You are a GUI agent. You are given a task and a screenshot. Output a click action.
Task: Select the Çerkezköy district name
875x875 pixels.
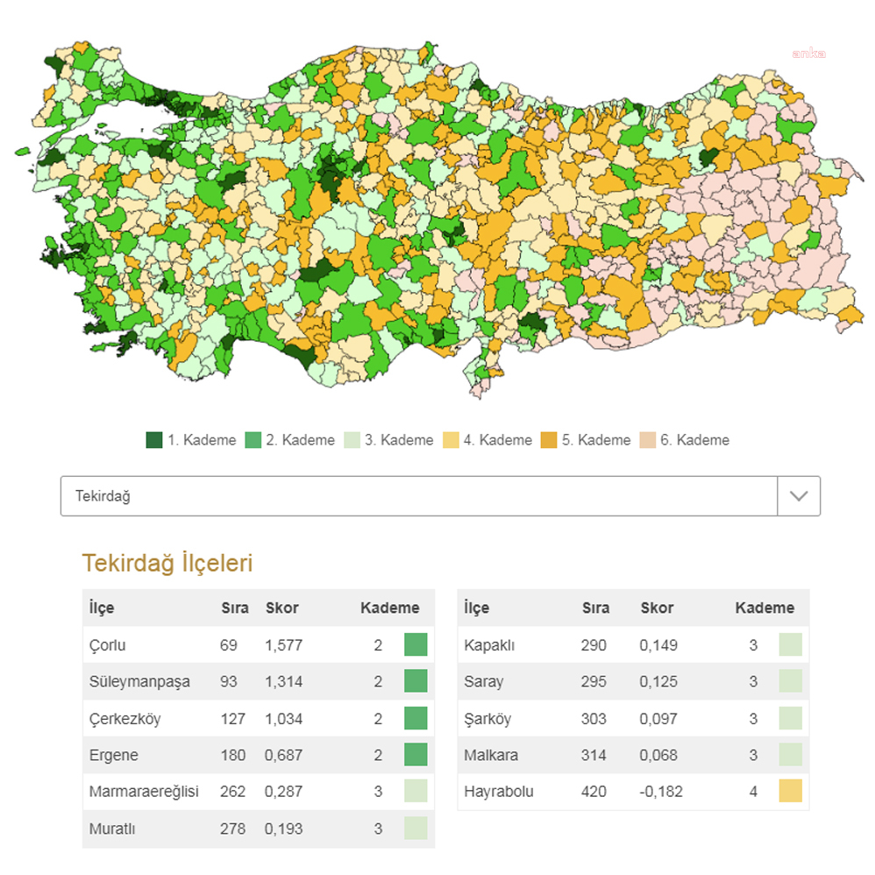(125, 719)
